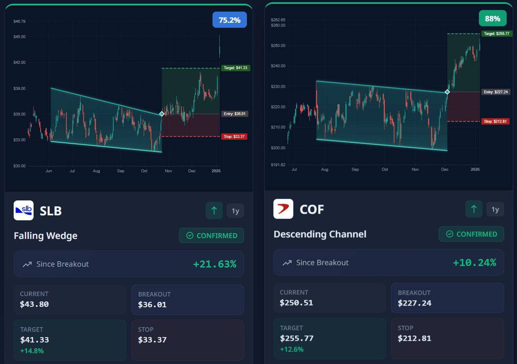517x364 pixels.
Task: Open the 1y timeframe selector for COF
Action: pos(495,209)
